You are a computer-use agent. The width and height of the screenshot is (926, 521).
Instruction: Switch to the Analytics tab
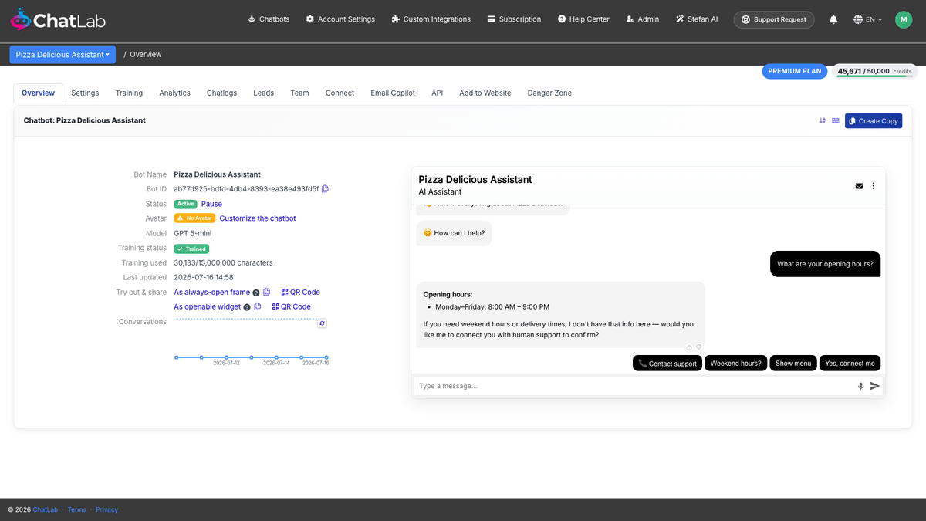coord(174,93)
